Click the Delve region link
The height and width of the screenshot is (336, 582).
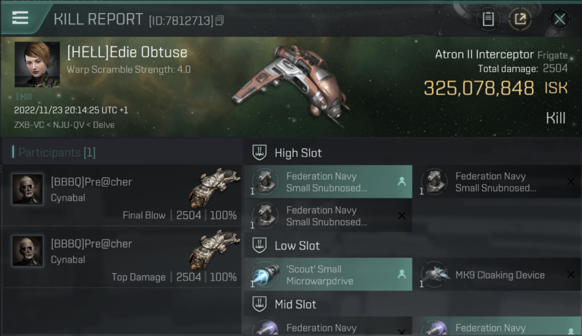click(x=103, y=125)
